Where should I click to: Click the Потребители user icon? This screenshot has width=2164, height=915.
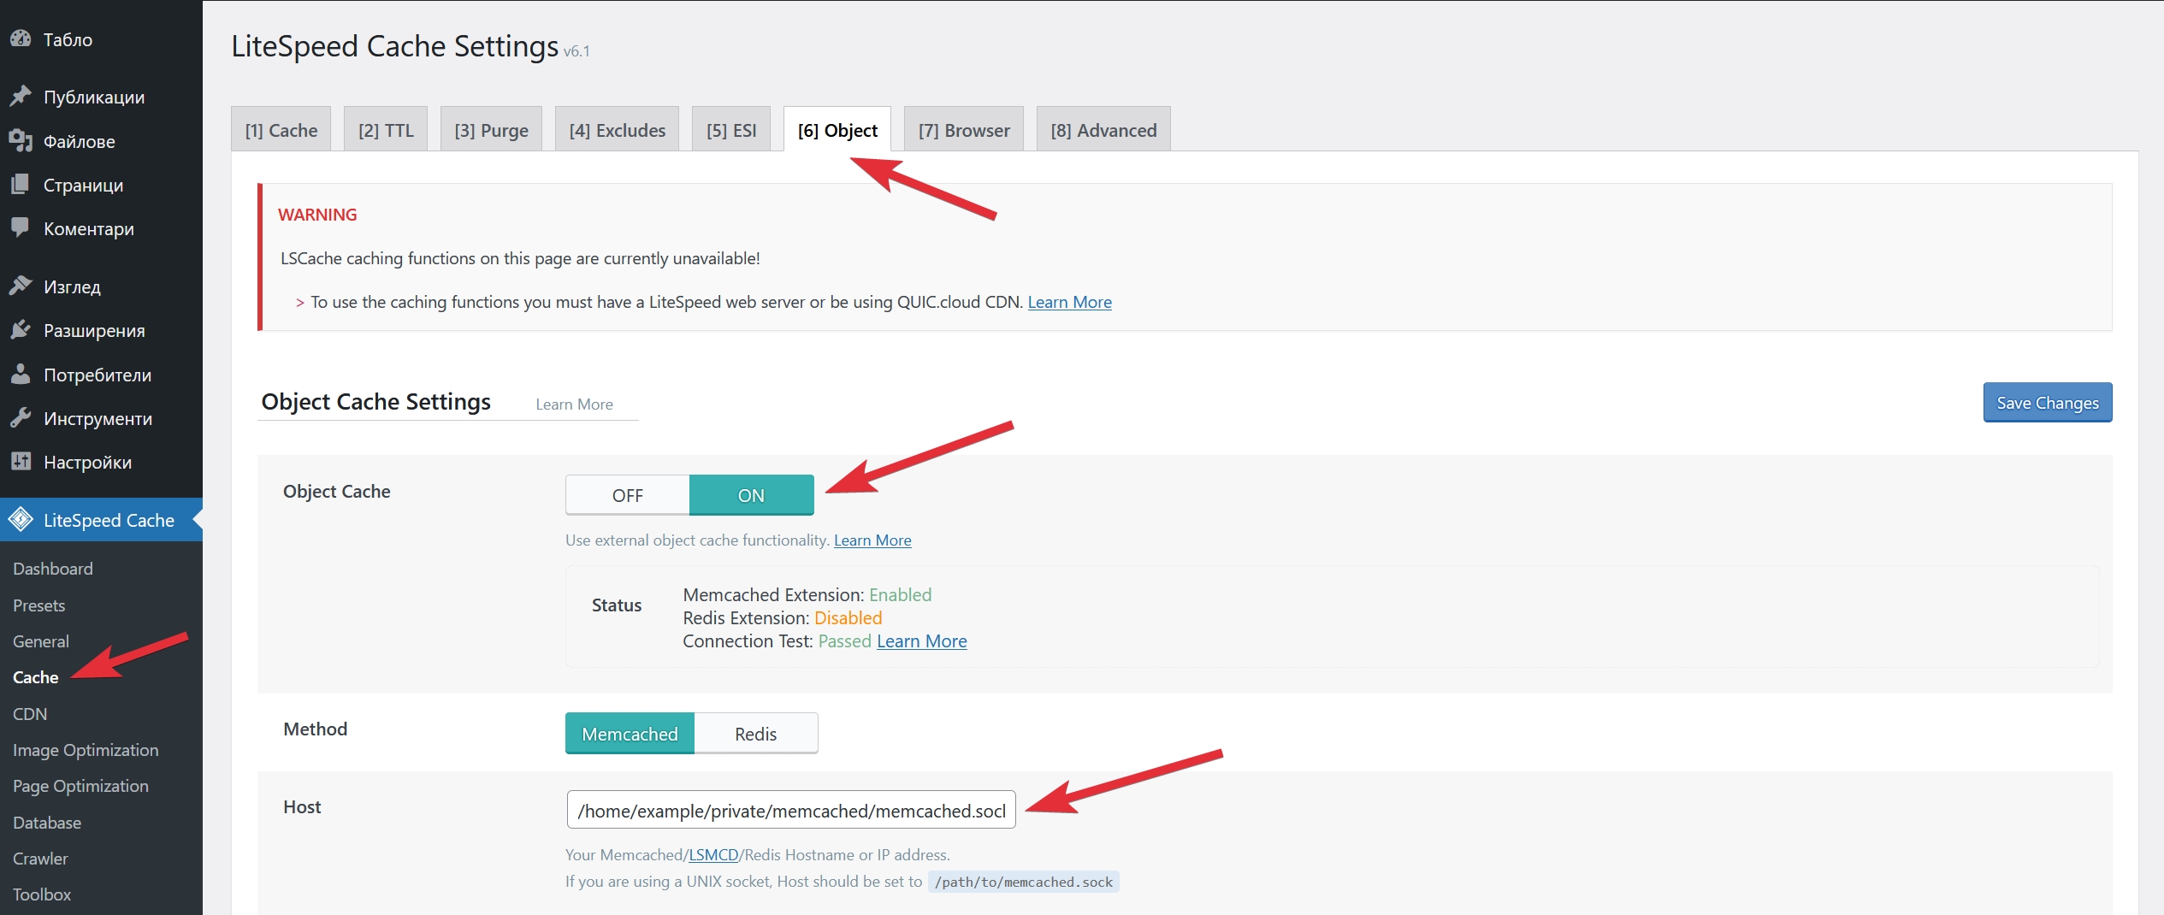[x=21, y=374]
